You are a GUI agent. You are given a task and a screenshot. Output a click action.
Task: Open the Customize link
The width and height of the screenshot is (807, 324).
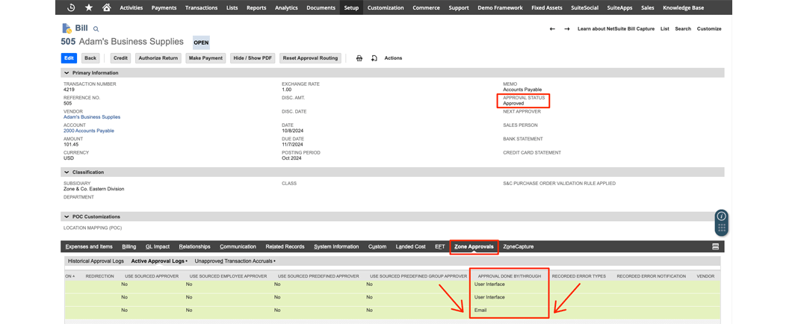[709, 29]
